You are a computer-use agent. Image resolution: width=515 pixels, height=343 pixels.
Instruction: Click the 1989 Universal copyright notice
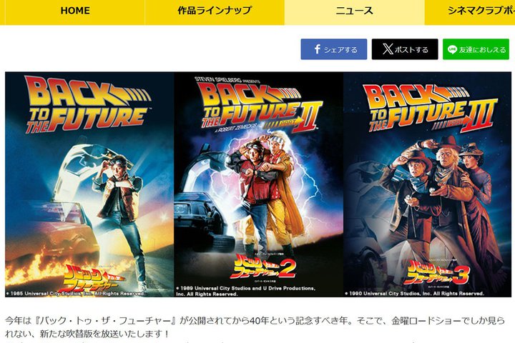[x=245, y=291]
